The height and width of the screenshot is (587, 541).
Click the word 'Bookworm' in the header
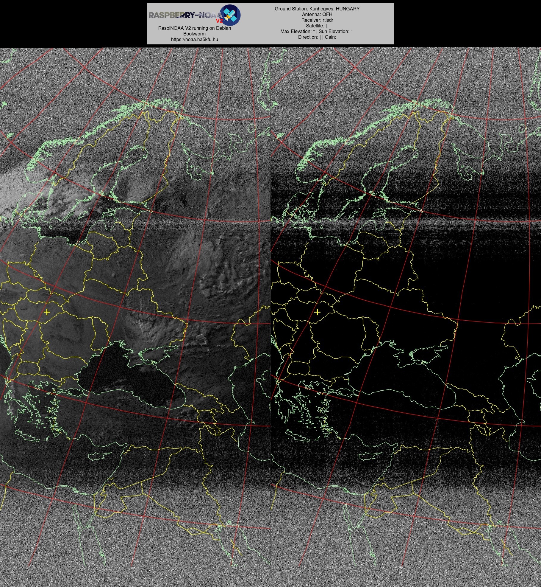pyautogui.click(x=194, y=34)
